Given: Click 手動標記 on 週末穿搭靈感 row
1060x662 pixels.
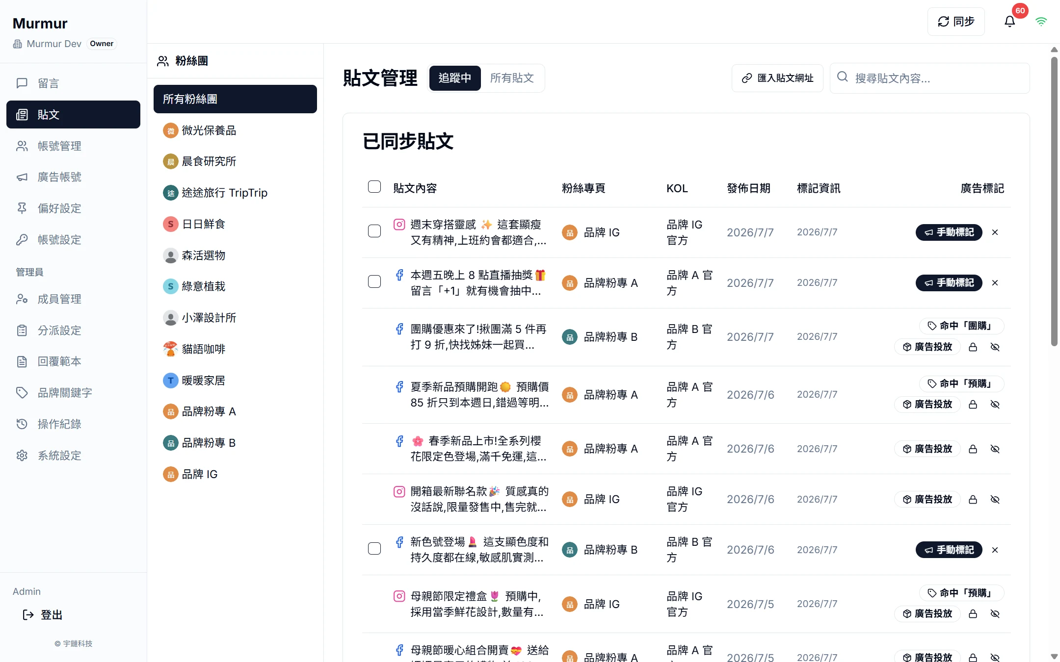Looking at the screenshot, I should 949,232.
